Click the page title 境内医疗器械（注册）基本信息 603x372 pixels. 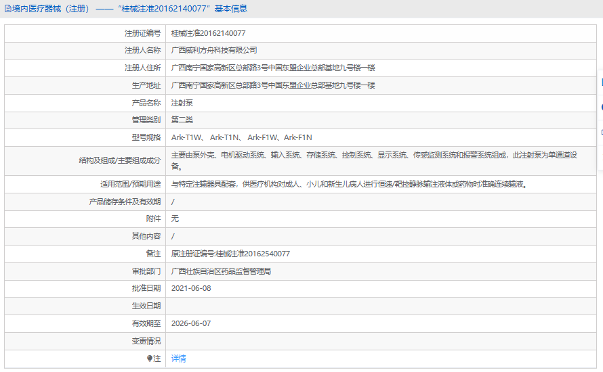(129, 9)
